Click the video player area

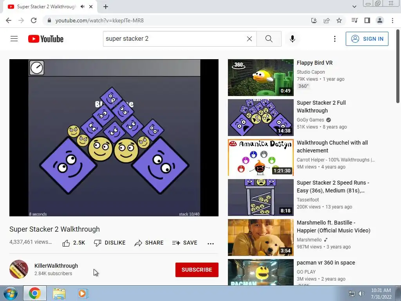(114, 138)
